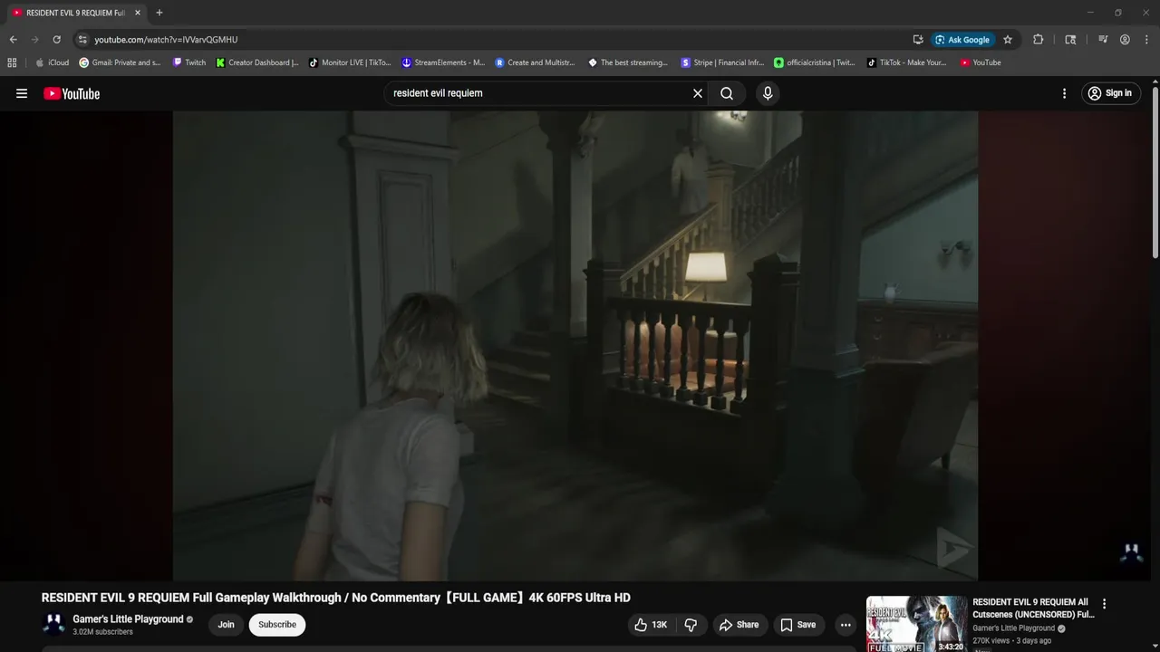
Task: Close the Resident Evil browser tab
Action: tap(138, 13)
